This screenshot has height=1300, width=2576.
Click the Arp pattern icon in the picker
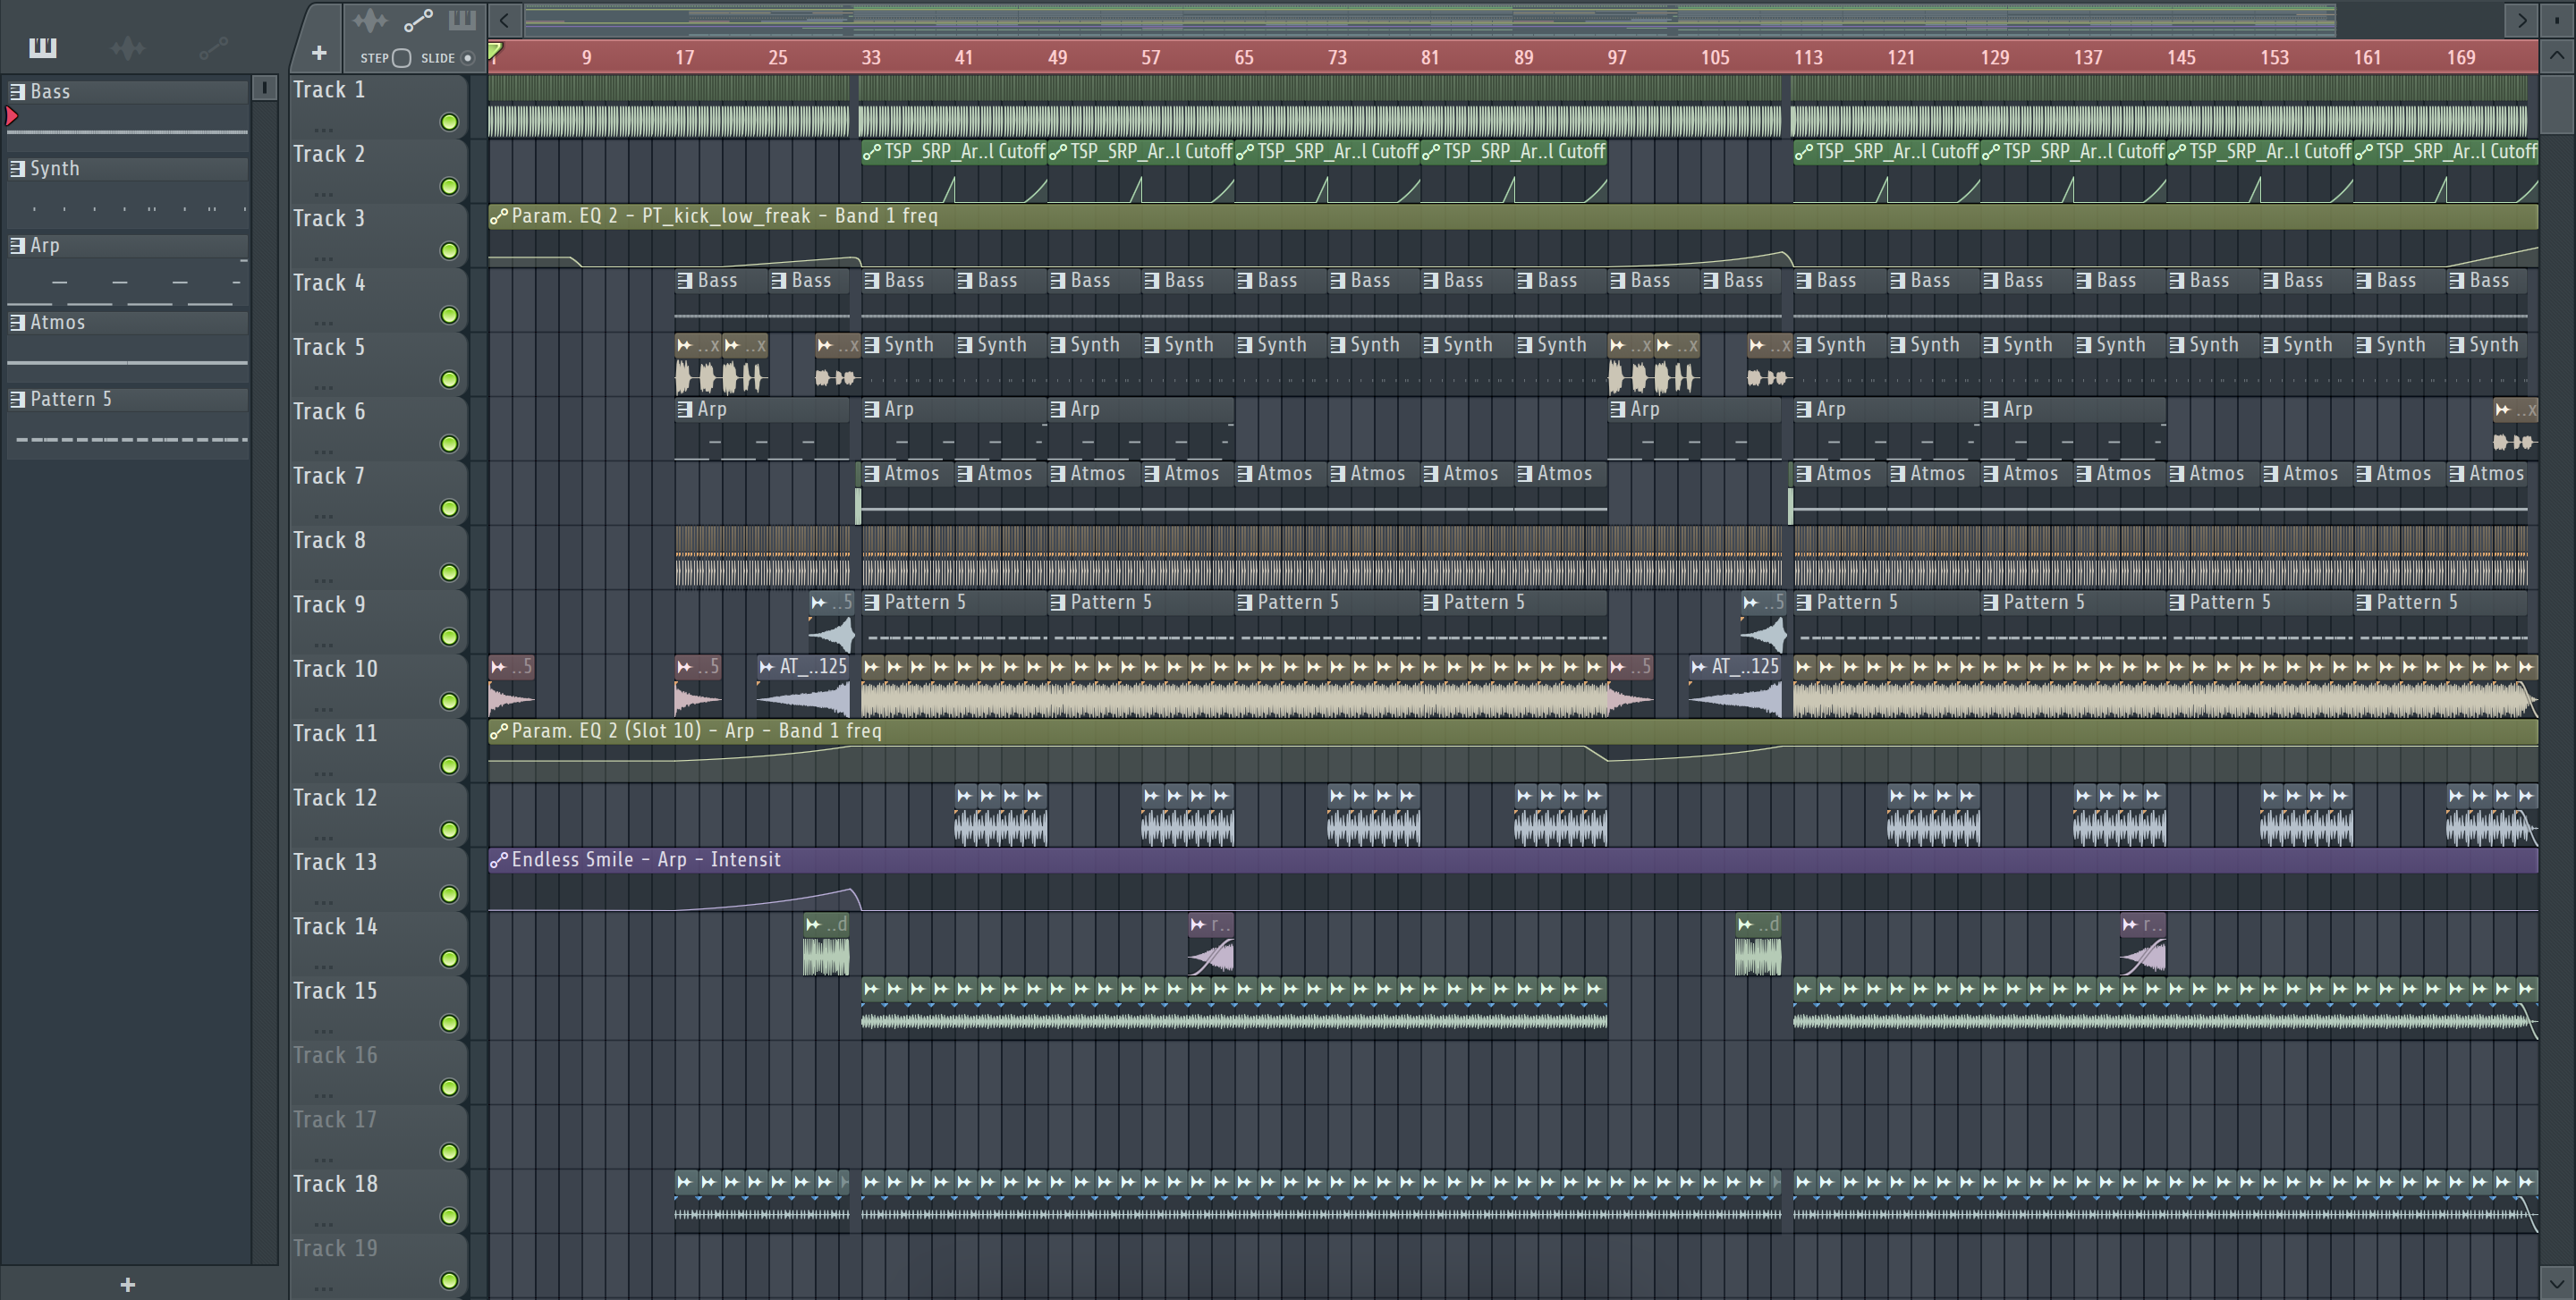tap(17, 246)
